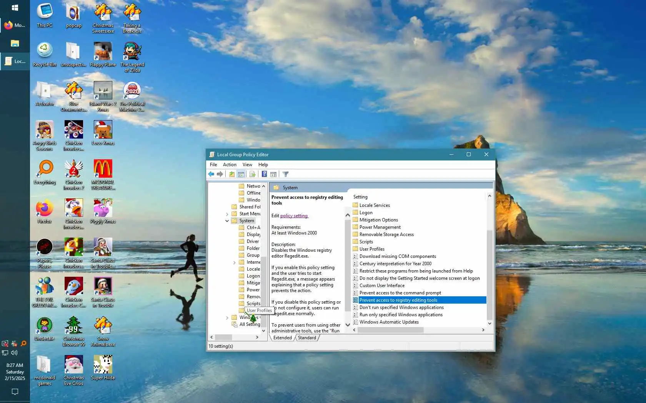646x403 pixels.
Task: Select The Legend of Zilda desktop icon
Action: click(132, 57)
